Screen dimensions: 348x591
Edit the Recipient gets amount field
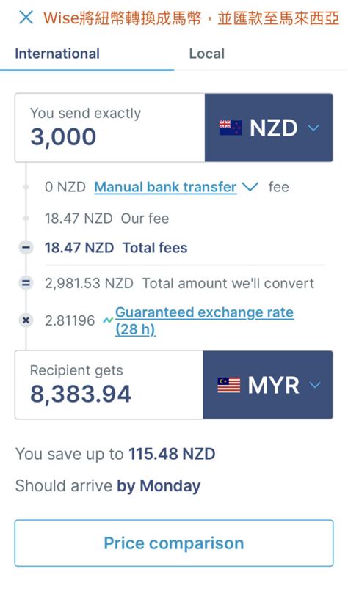(109, 385)
